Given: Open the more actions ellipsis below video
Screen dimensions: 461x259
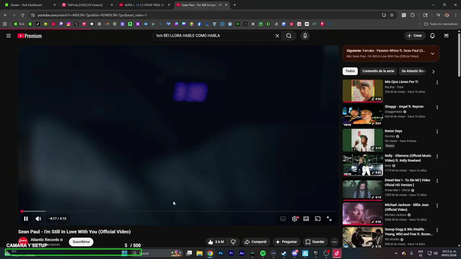Looking at the screenshot, I should click(x=334, y=242).
